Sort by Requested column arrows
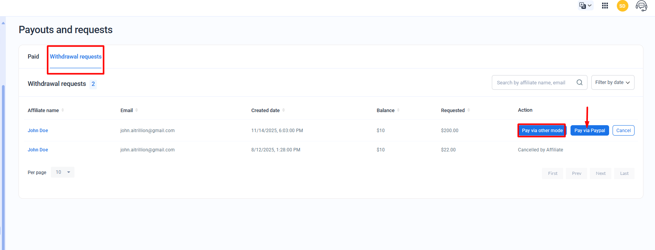 (x=469, y=110)
